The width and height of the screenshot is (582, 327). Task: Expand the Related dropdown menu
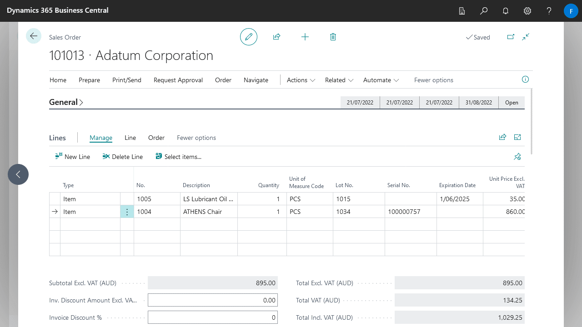click(339, 80)
